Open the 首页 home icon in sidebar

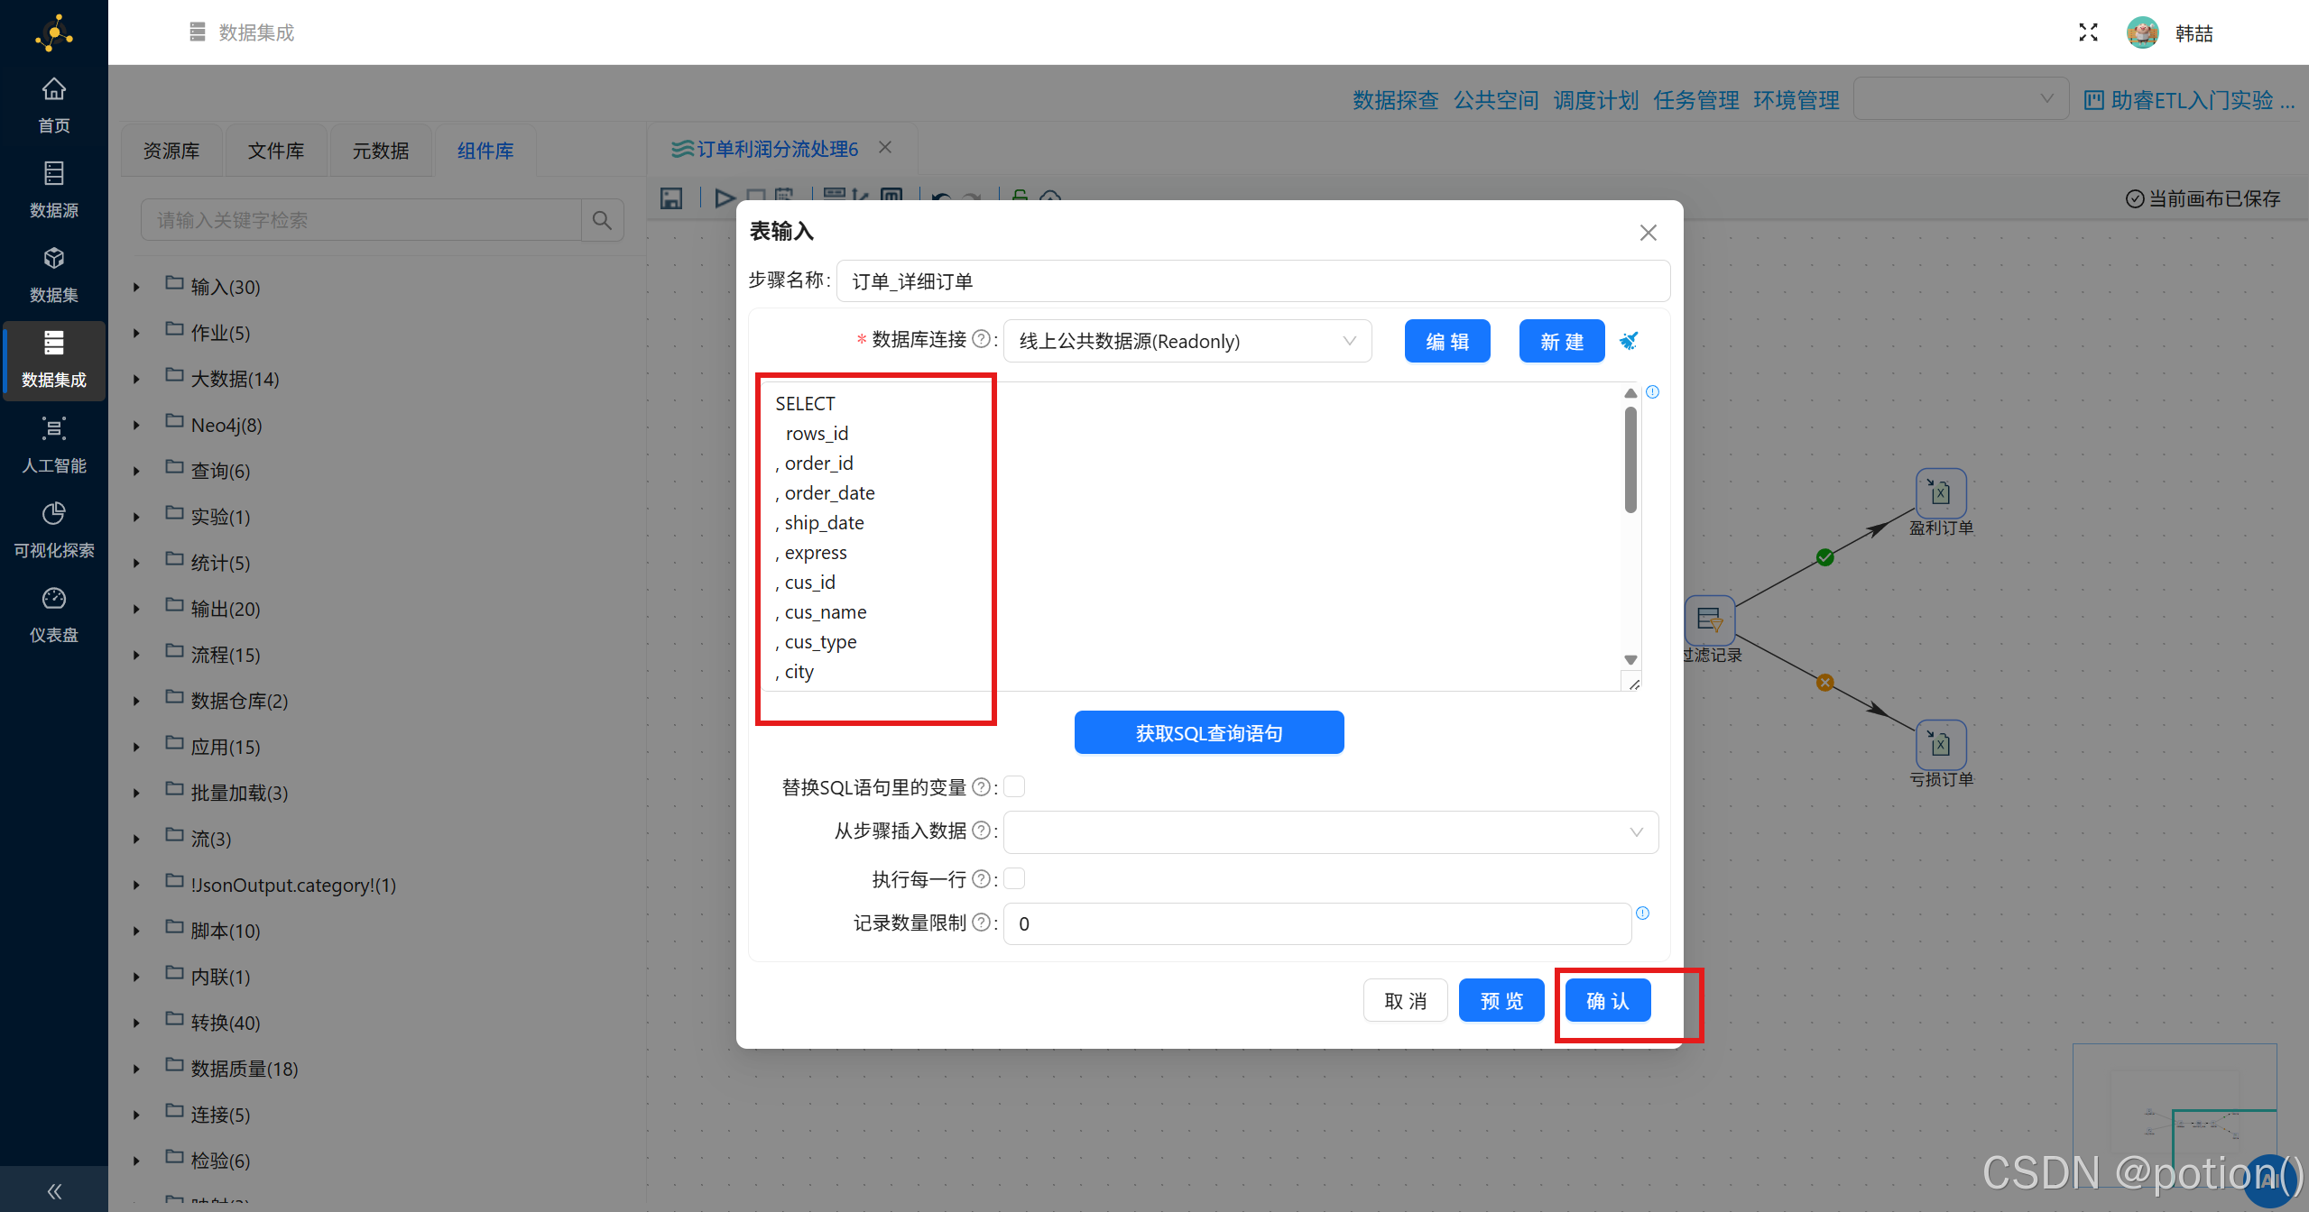click(x=53, y=102)
